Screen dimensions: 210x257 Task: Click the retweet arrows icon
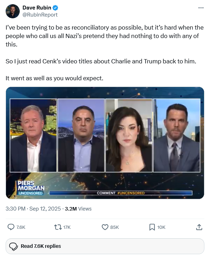[x=58, y=227]
